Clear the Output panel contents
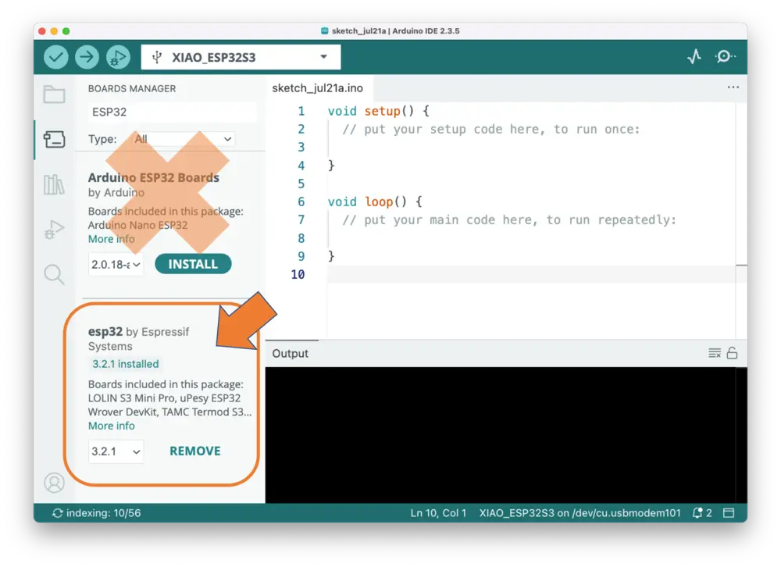This screenshot has height=567, width=781. (x=714, y=354)
